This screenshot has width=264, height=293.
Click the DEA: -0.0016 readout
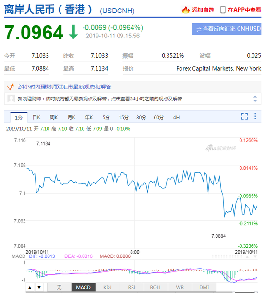78,256
